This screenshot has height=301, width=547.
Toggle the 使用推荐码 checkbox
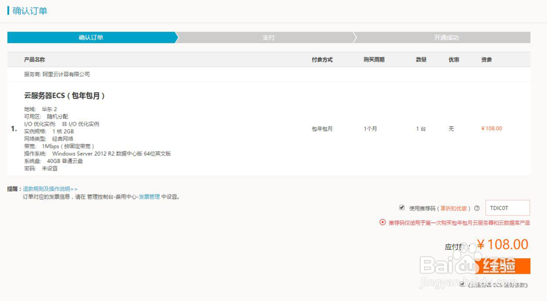tap(402, 208)
